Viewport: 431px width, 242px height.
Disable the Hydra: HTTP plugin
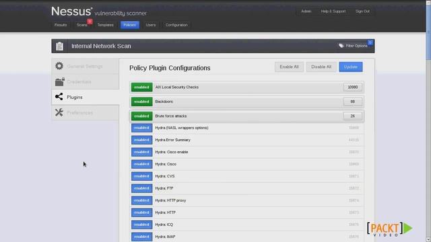pyautogui.click(x=141, y=212)
